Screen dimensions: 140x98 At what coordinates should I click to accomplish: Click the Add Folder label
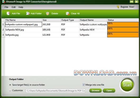[36, 13]
